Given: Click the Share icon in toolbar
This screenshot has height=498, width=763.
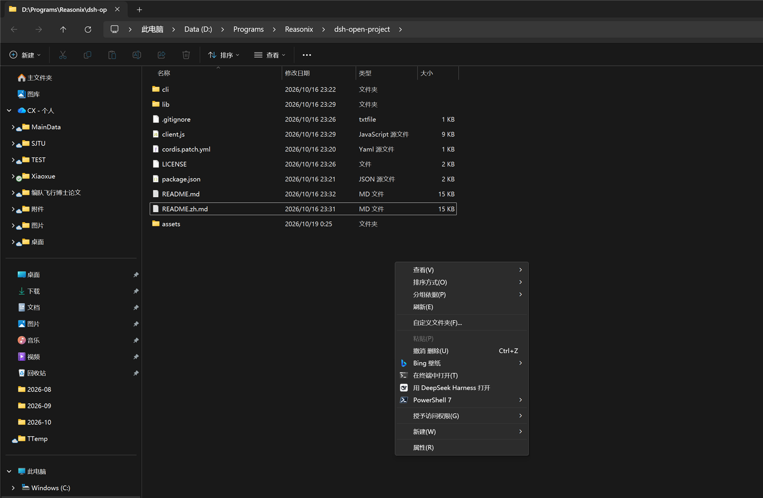Looking at the screenshot, I should [x=162, y=55].
